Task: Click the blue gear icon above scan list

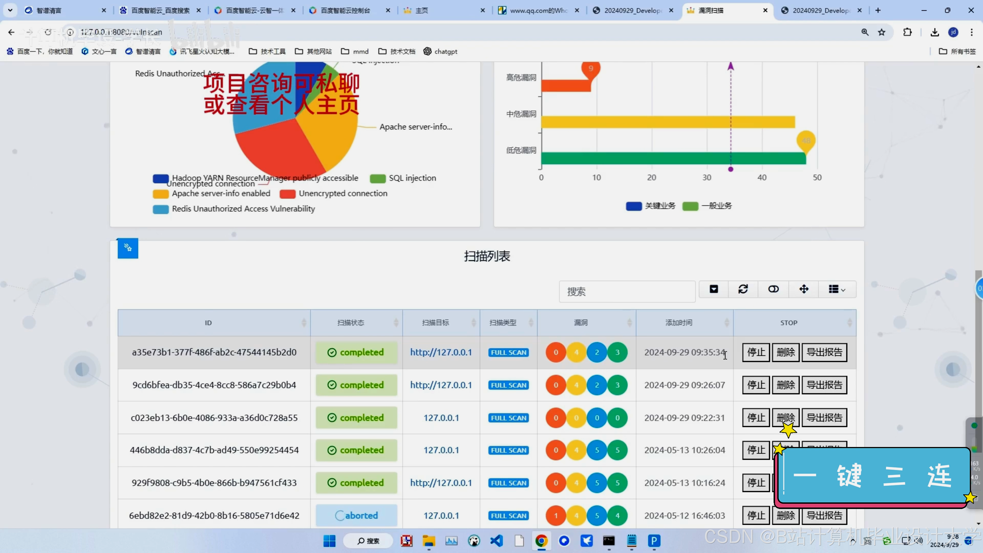Action: (x=128, y=248)
